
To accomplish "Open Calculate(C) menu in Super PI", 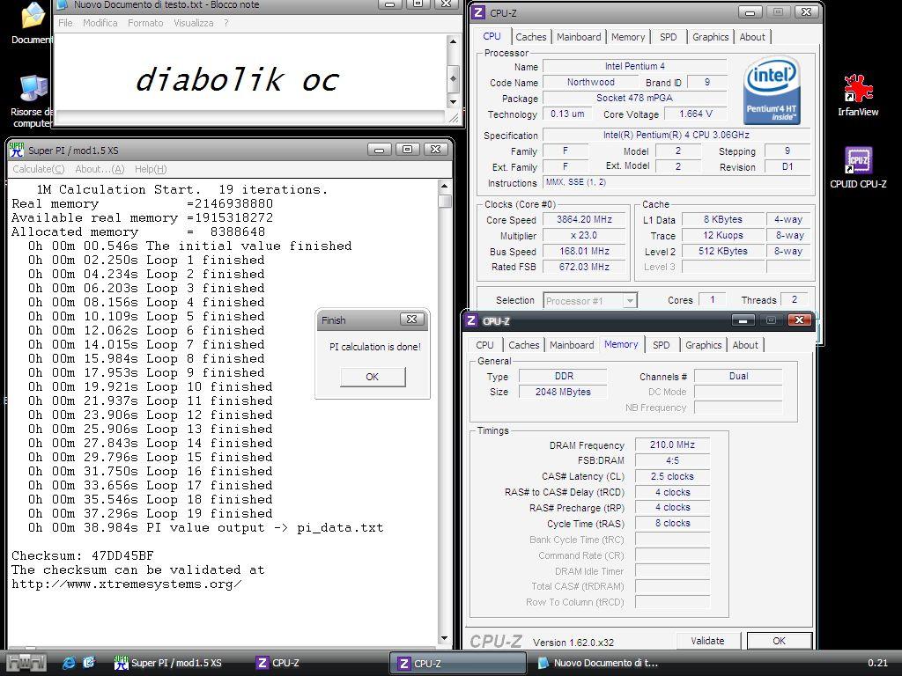I will [39, 169].
